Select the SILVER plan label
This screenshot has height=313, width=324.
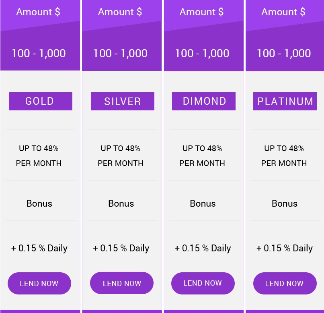pyautogui.click(x=122, y=101)
